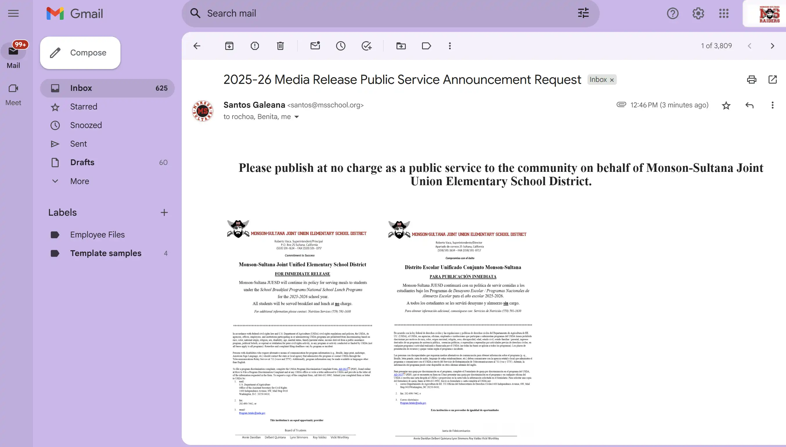Delete this email with trash icon
Image resolution: width=786 pixels, height=447 pixels.
(280, 46)
